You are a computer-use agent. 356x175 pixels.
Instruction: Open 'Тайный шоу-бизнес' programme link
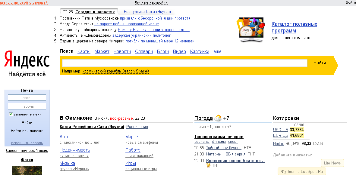pyautogui.click(x=224, y=148)
